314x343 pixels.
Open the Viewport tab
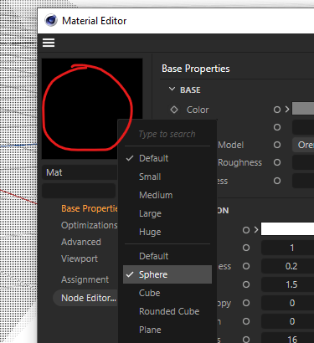tap(80, 259)
